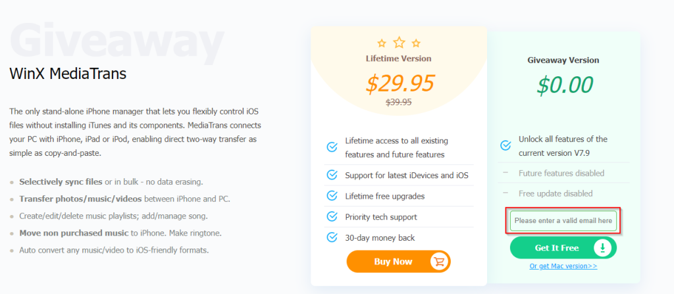Click the $0.00 giveaway price
The height and width of the screenshot is (294, 674).
pos(565,85)
